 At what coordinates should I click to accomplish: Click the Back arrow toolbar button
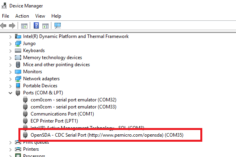pos(4,26)
